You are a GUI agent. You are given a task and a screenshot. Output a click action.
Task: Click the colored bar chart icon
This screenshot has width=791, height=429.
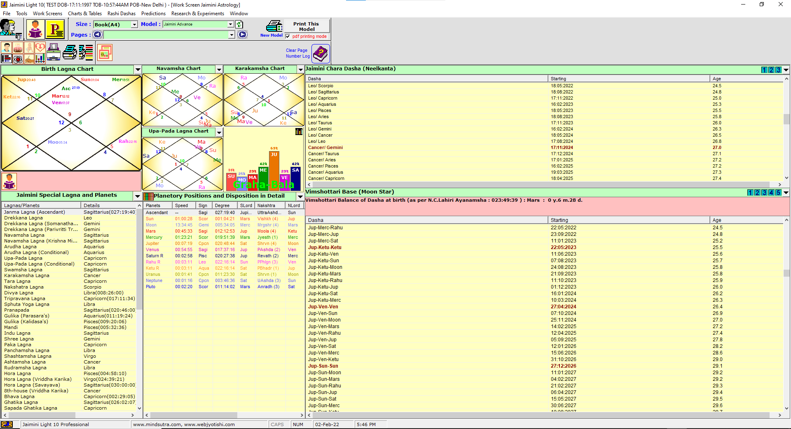(x=40, y=59)
